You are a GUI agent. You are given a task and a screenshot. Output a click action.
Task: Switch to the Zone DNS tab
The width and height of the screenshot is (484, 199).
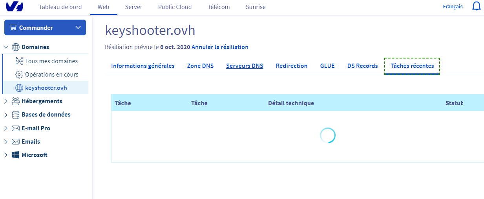[200, 66]
